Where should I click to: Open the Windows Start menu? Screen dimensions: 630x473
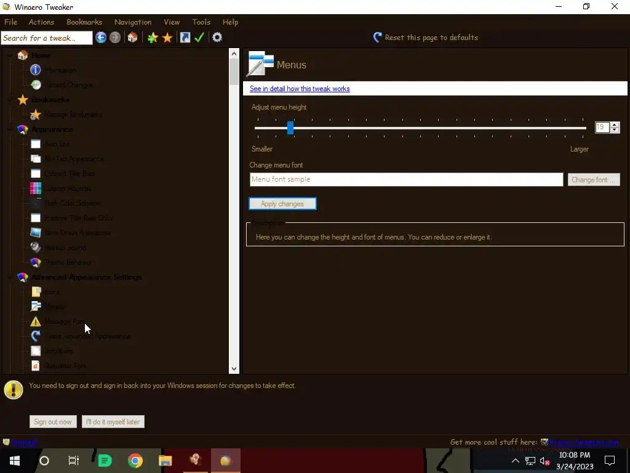point(15,461)
